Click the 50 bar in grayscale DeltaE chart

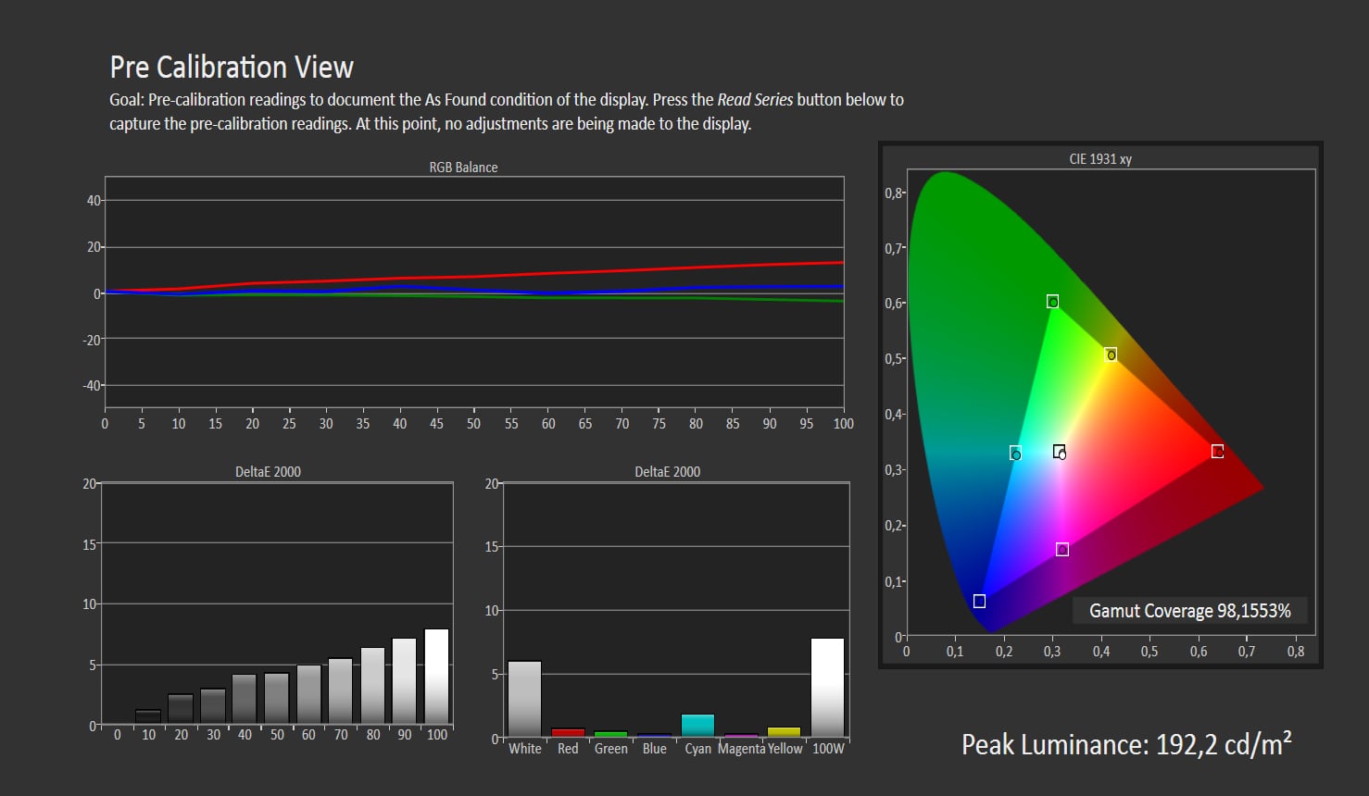tap(277, 698)
